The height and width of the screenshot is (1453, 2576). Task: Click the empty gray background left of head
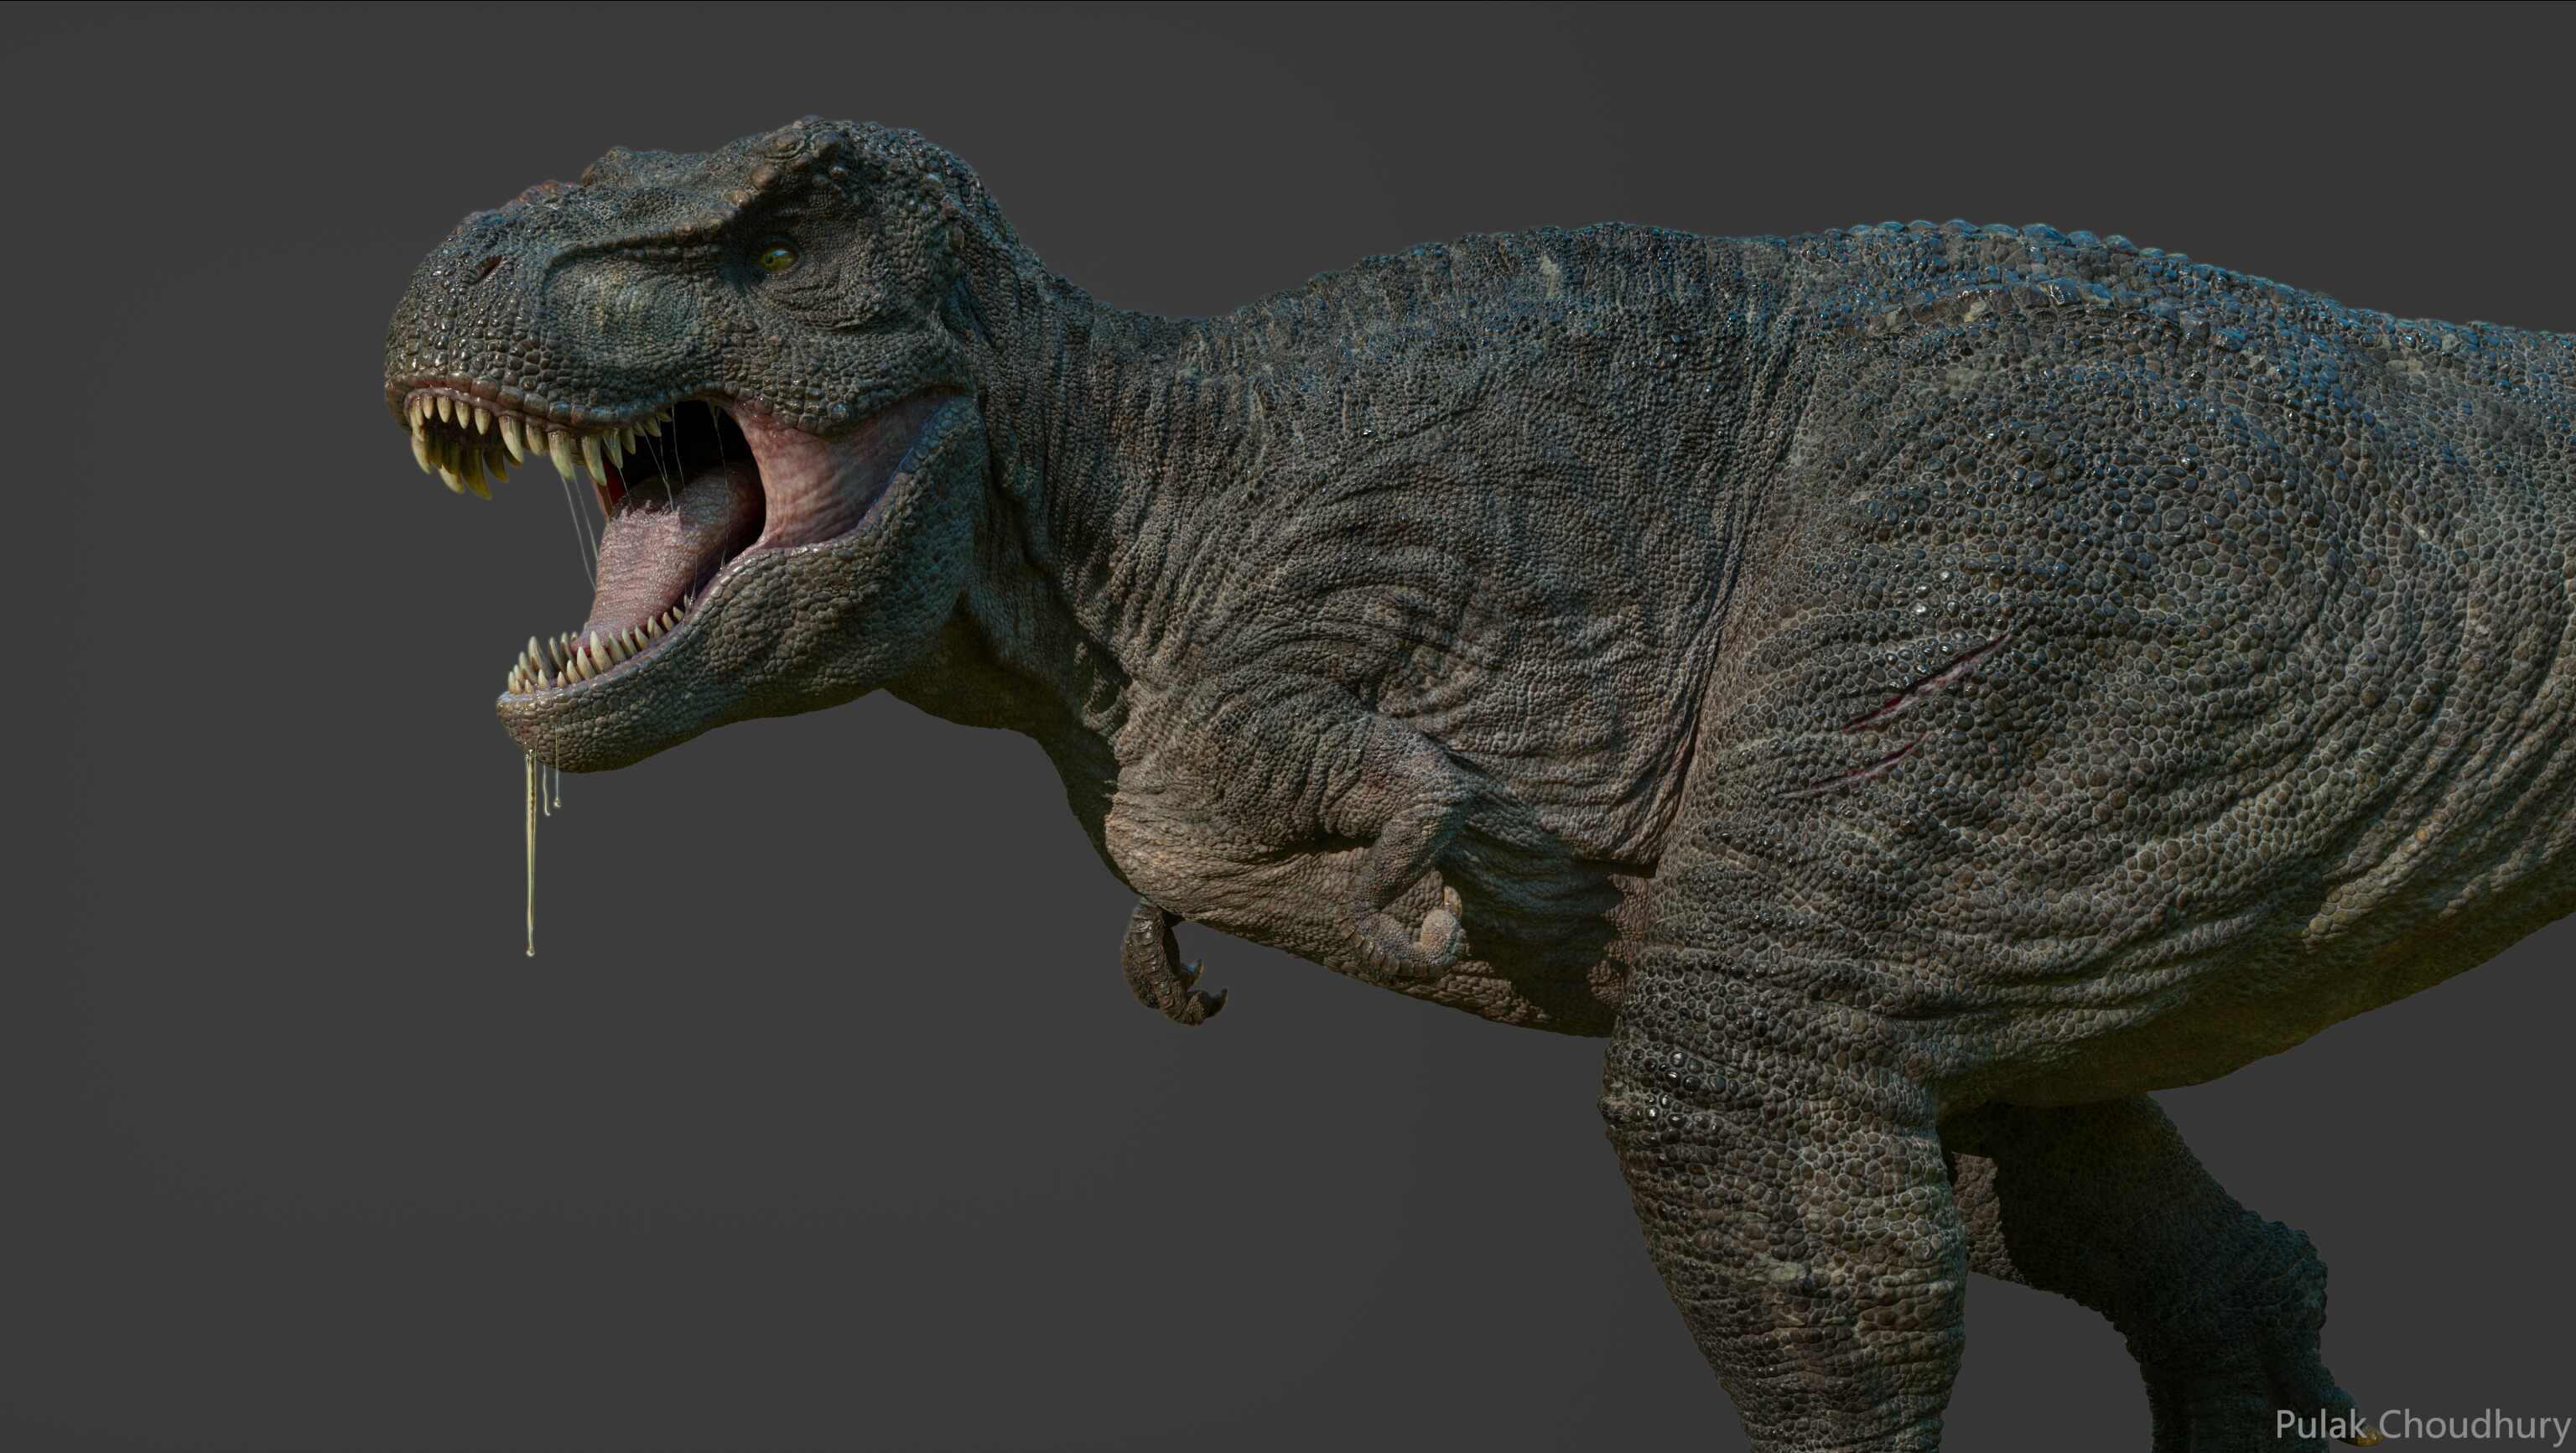click(x=200, y=450)
